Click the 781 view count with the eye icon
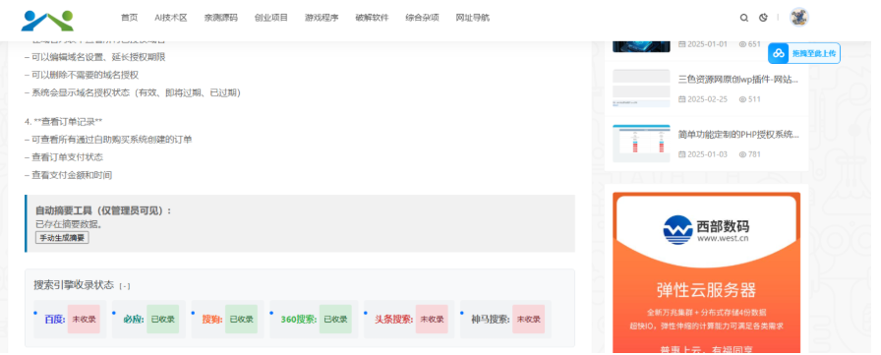Viewport: 881px width, 355px height. [749, 154]
